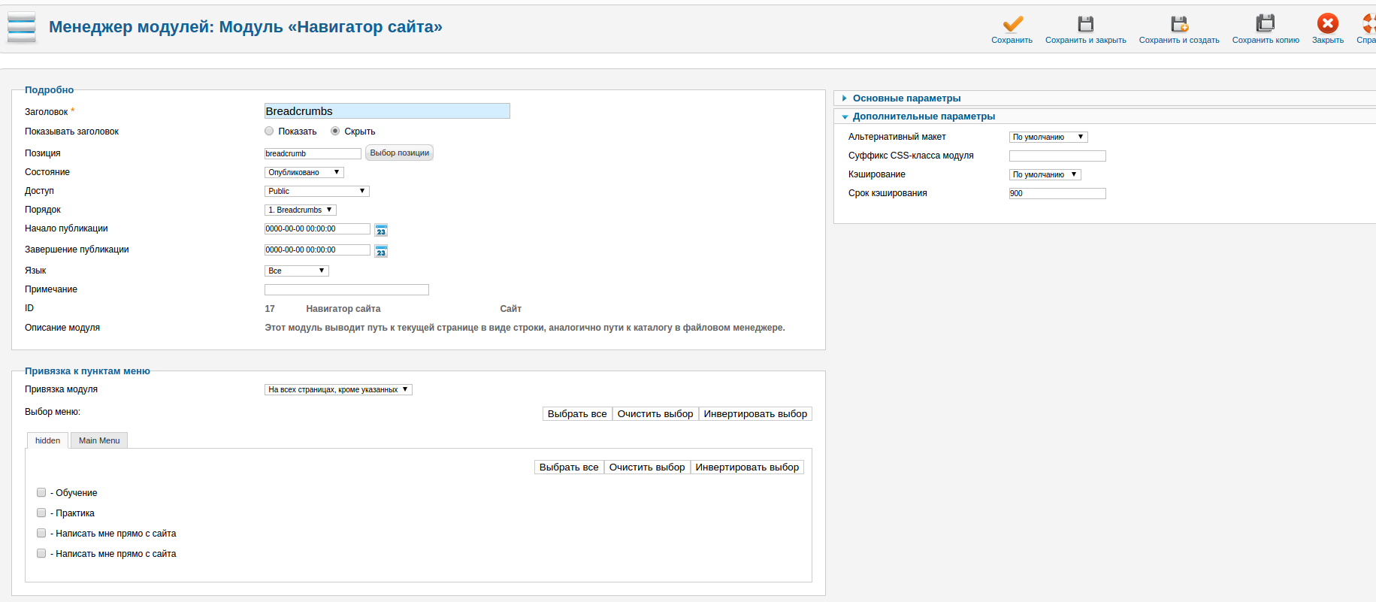Expand the Основные параметры section
Image resolution: width=1376 pixels, height=602 pixels.
coord(906,98)
